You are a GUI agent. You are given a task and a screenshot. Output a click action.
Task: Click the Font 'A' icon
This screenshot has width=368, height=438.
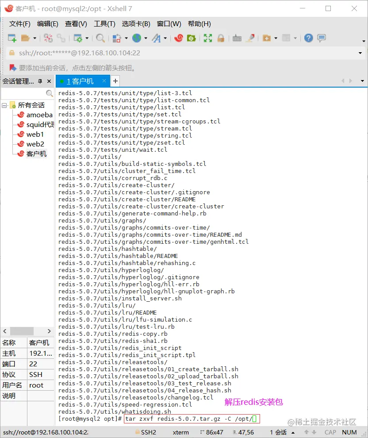157,38
